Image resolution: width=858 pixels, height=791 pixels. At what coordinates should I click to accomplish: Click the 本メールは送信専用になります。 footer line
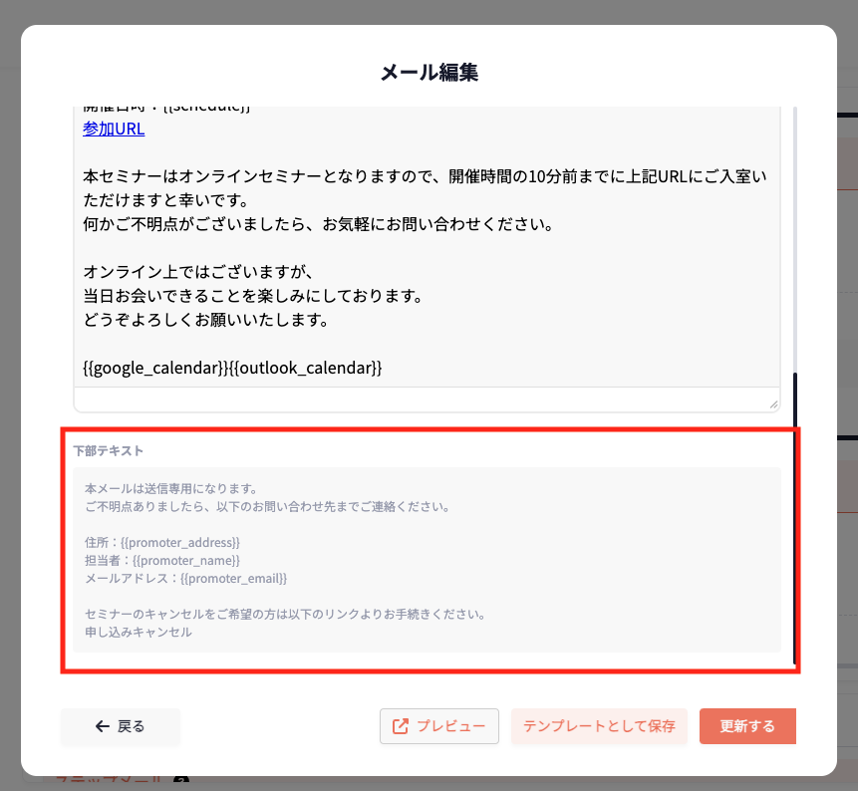click(x=171, y=488)
